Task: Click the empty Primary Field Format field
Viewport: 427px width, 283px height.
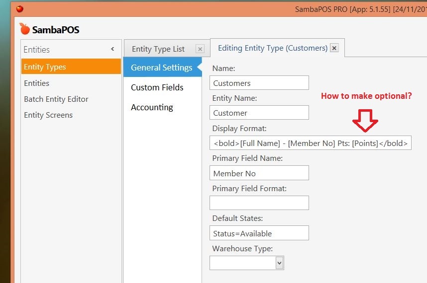Action: coord(259,203)
